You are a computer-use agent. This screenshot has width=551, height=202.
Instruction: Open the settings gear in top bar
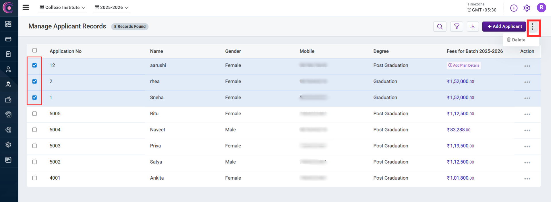(x=527, y=8)
